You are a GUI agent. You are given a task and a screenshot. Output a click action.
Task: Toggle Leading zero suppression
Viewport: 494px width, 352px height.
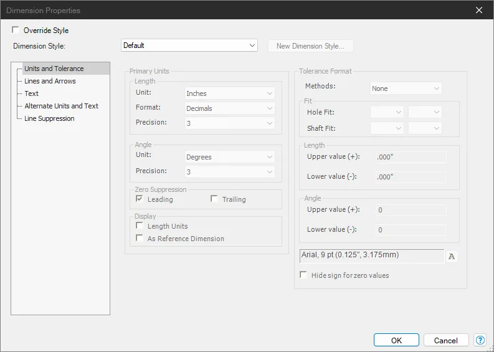pos(140,199)
